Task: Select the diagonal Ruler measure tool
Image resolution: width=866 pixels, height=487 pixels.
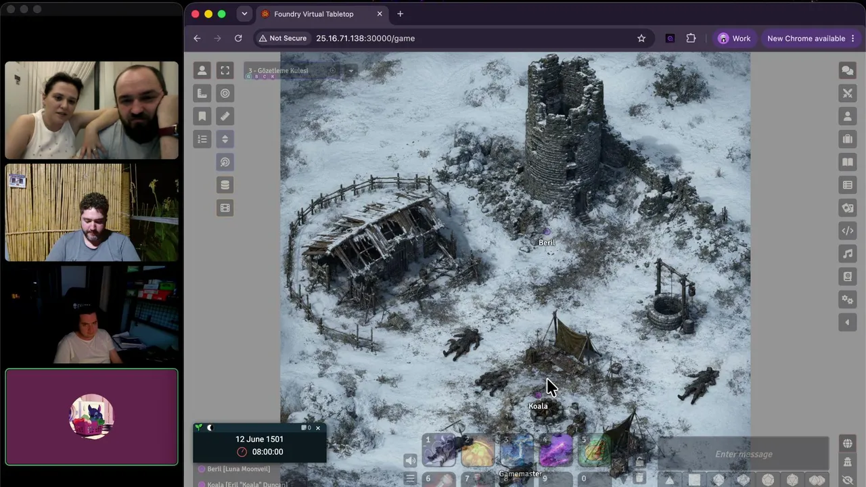Action: pyautogui.click(x=225, y=116)
